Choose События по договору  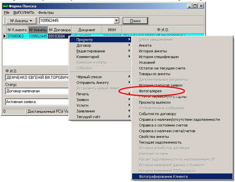click(x=182, y=114)
